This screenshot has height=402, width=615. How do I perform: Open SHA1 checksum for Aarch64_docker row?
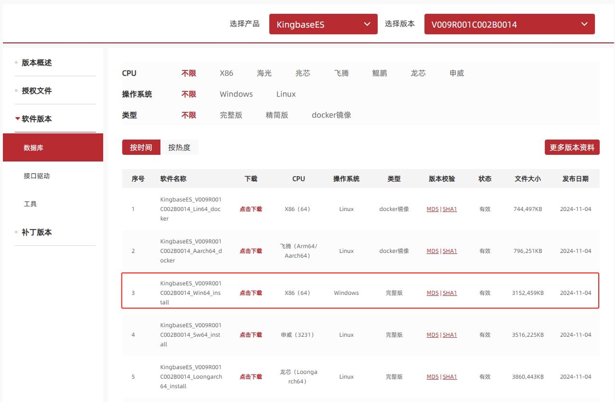point(450,251)
